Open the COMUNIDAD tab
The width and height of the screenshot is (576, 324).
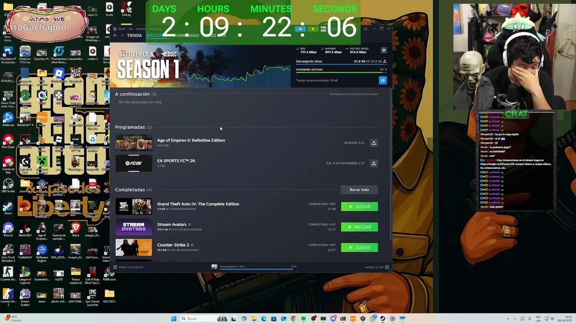186,35
